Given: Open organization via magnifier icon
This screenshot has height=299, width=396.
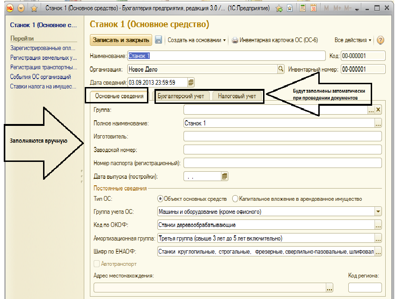Looking at the screenshot, I should pyautogui.click(x=280, y=69).
